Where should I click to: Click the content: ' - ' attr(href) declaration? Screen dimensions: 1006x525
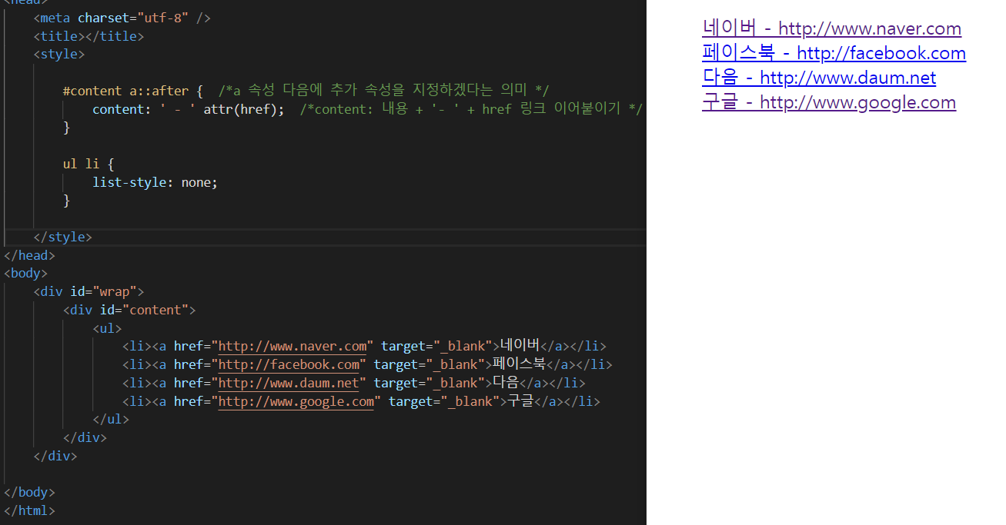188,109
